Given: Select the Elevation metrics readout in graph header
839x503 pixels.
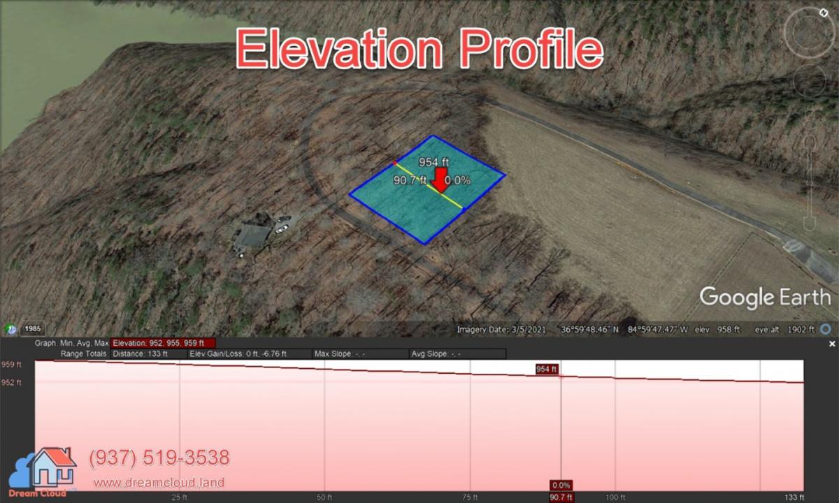Looking at the screenshot, I should coord(163,343).
